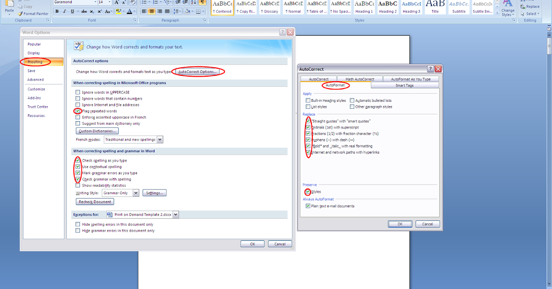Enable the Flag repeated words checkbox
552x289 pixels.
coord(78,111)
